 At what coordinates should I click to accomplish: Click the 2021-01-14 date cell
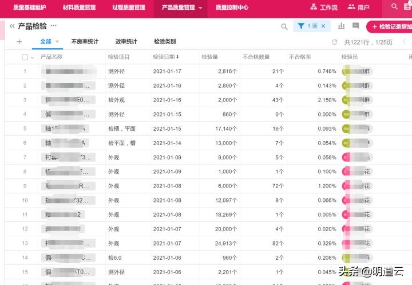click(x=167, y=143)
